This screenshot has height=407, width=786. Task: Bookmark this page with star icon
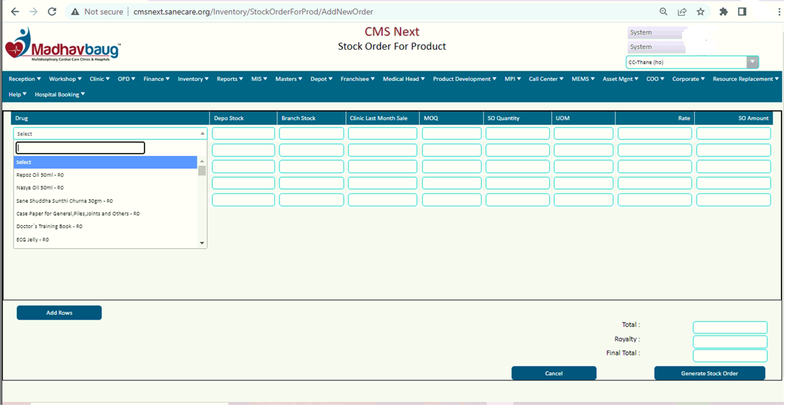[701, 12]
